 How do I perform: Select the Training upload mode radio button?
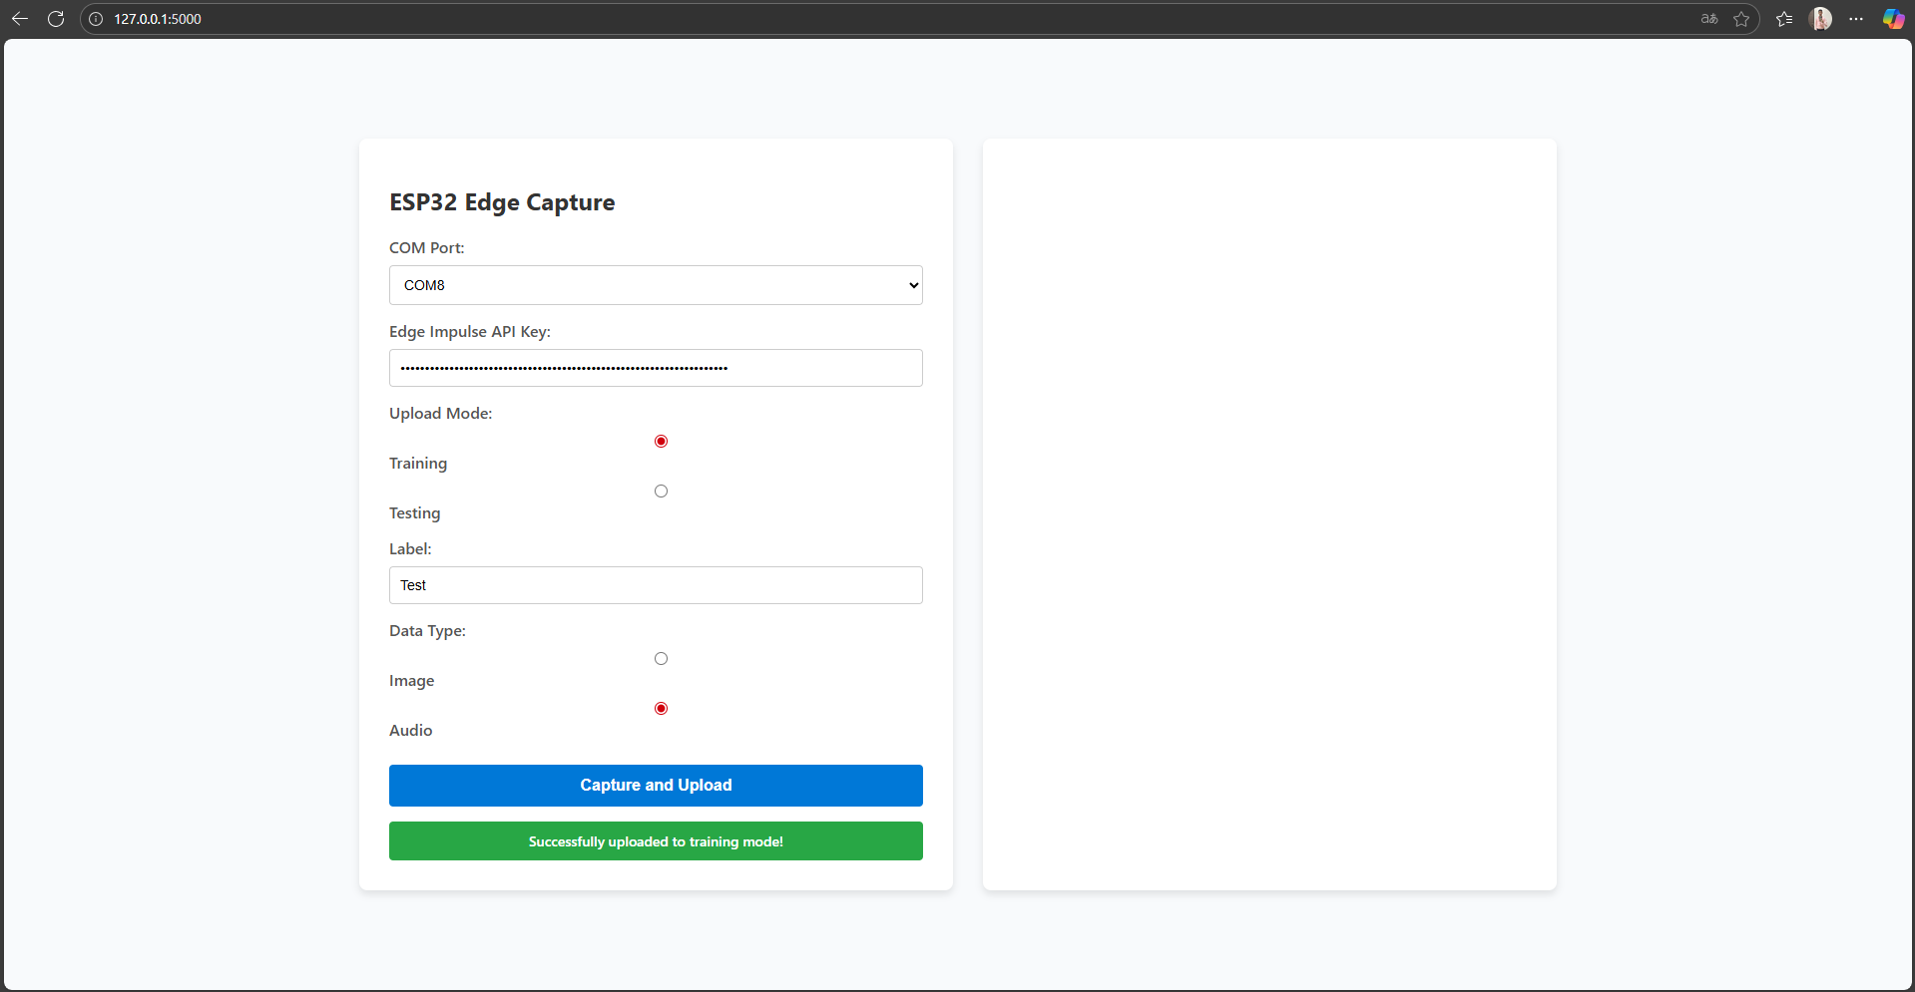(x=661, y=442)
